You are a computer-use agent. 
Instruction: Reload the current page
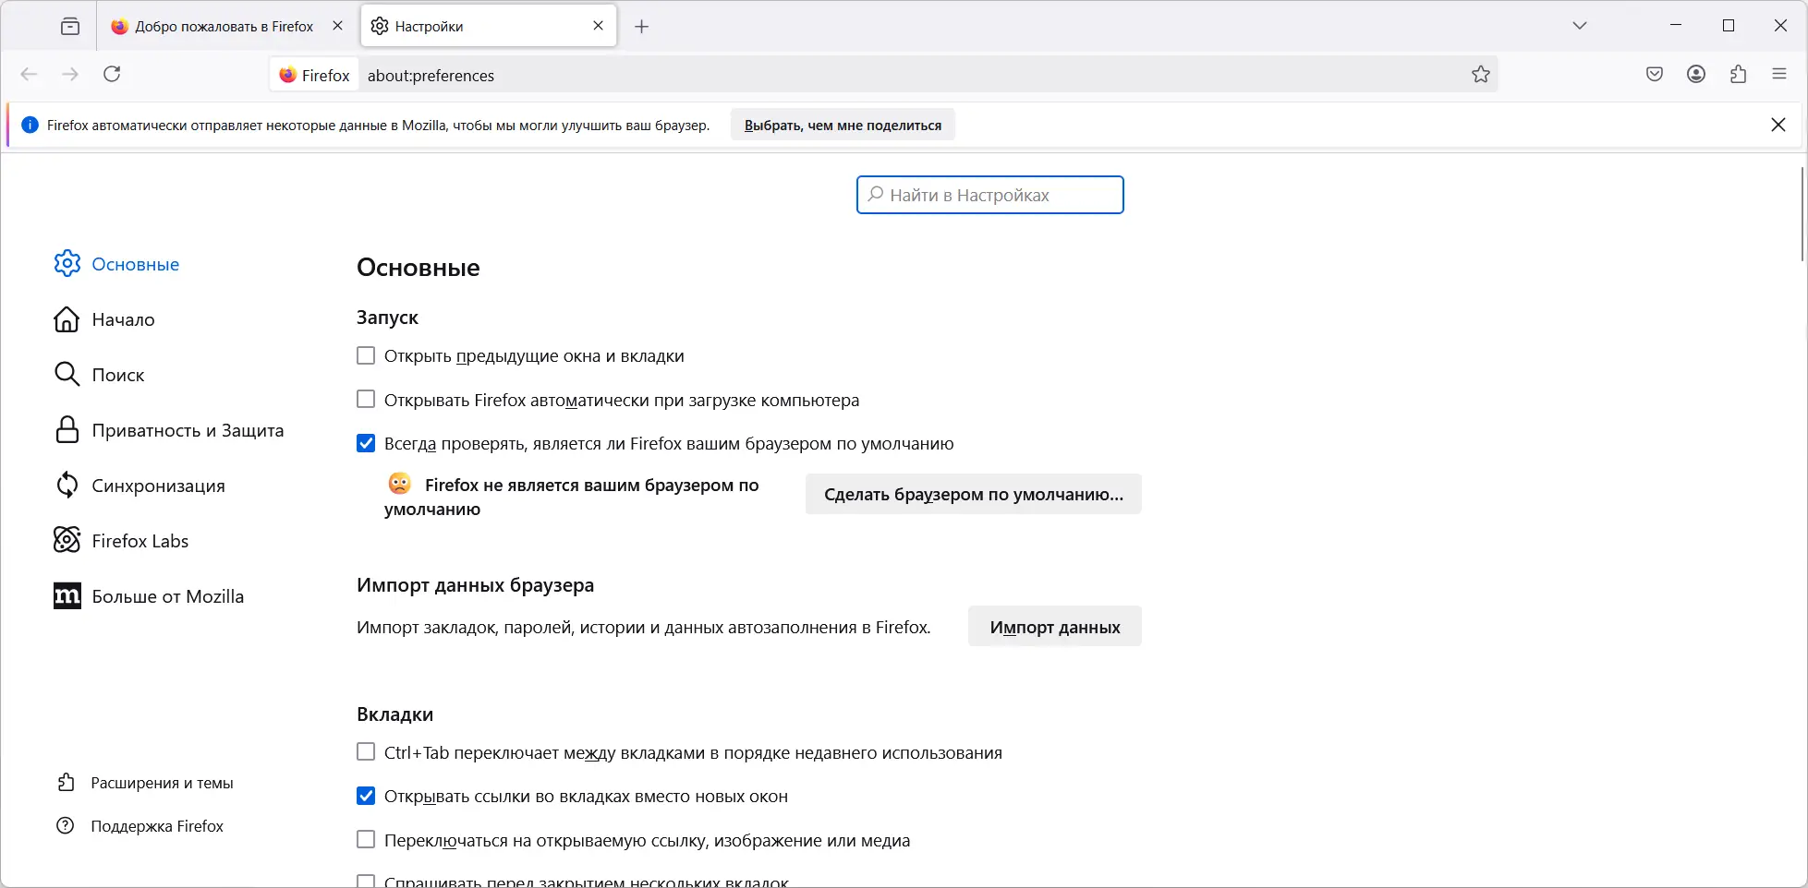(112, 74)
